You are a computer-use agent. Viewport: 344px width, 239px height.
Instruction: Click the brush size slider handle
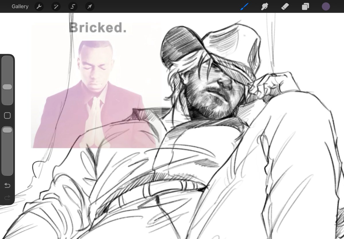click(x=7, y=87)
